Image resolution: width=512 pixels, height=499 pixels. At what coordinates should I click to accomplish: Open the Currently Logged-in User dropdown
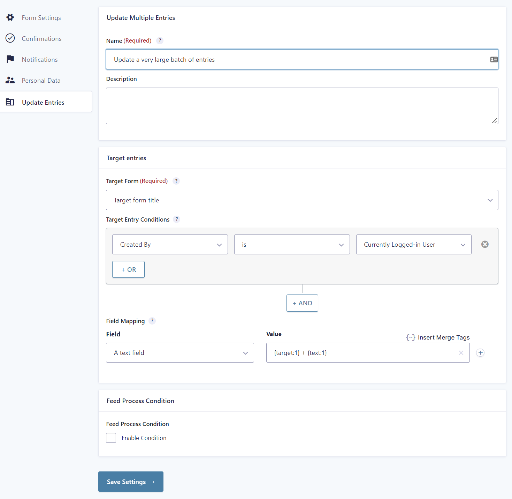pos(413,244)
